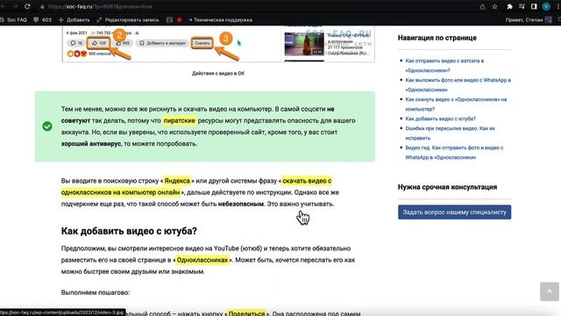Click the bold word небезопасным
This screenshot has height=316, width=561.
pos(241,205)
